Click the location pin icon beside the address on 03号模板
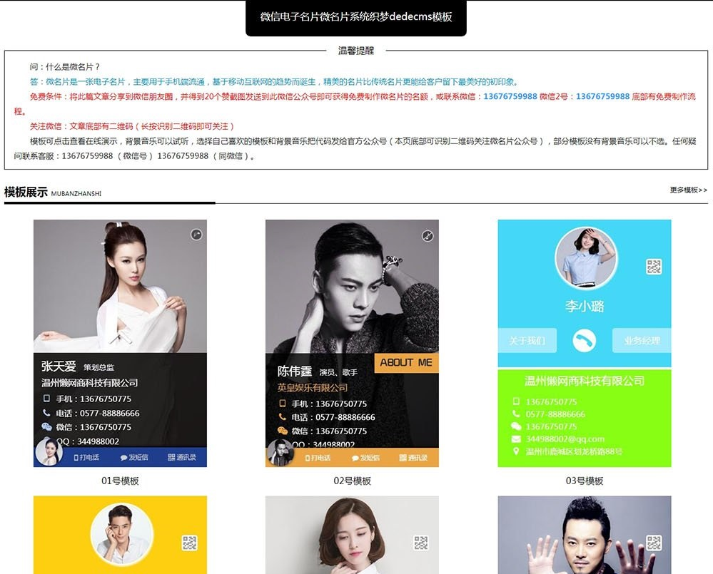 point(516,451)
